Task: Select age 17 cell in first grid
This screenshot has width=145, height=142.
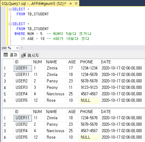Action: point(73,68)
